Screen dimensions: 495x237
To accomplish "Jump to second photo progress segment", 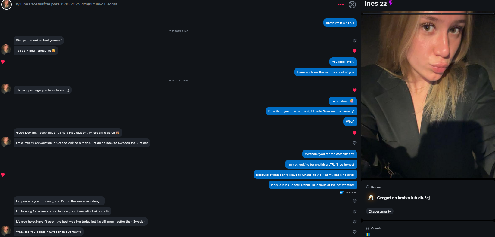I will coord(402,14).
